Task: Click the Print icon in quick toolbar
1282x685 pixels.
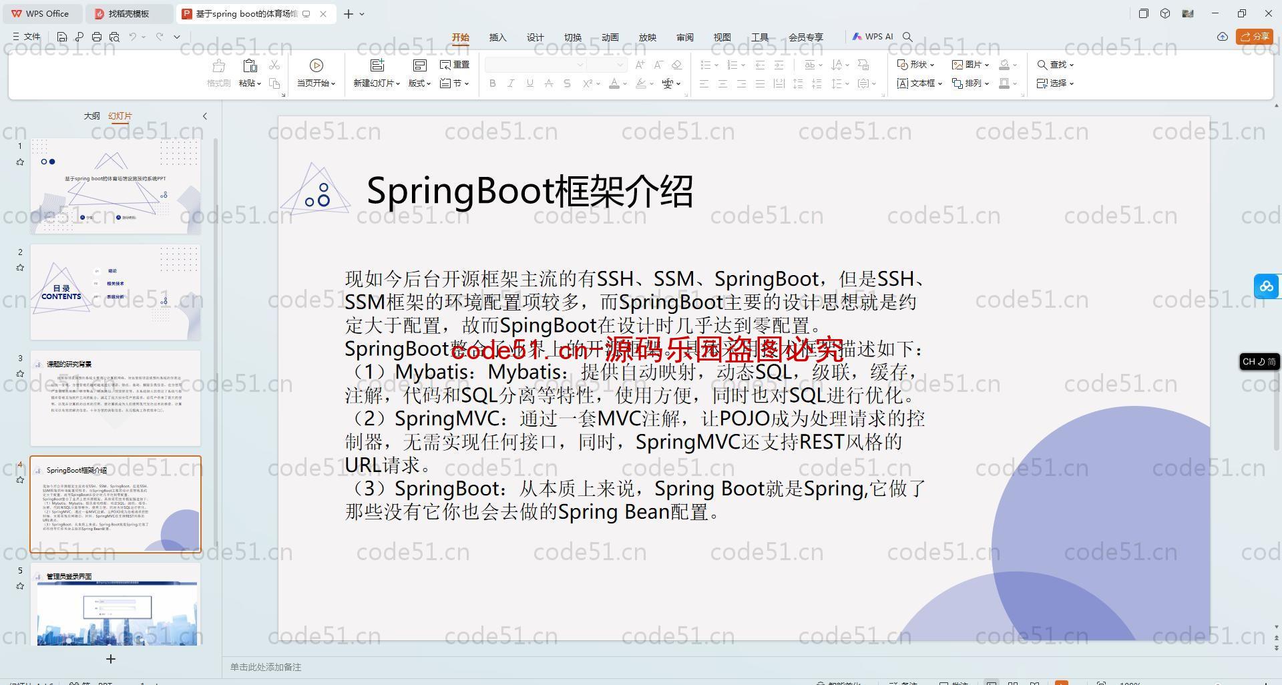Action: 97,37
